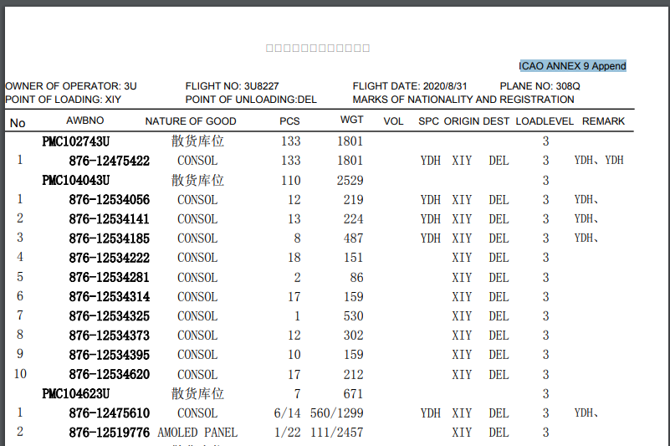Screen dimensions: 670x446
Task: Click the highlighted ICAO ANNEX 9 Append text
Action: pyautogui.click(x=572, y=66)
